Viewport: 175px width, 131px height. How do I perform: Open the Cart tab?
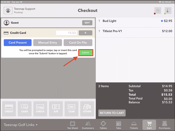(149, 125)
